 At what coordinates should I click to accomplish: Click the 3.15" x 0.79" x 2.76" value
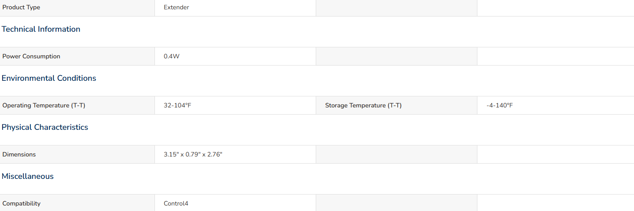click(x=193, y=154)
